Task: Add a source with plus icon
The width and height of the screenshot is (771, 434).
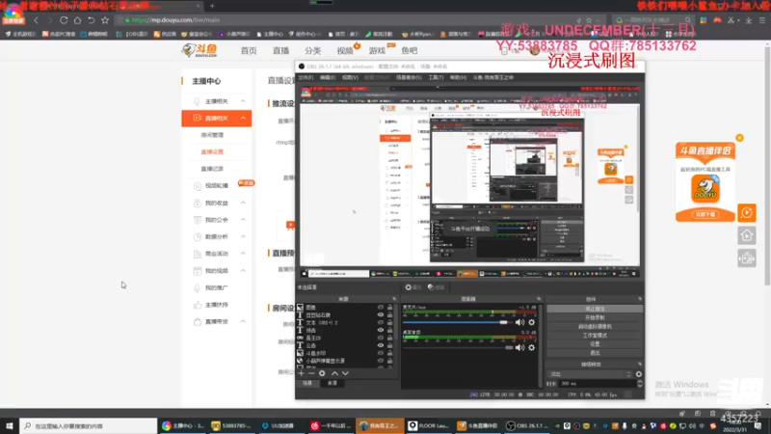Action: [301, 373]
